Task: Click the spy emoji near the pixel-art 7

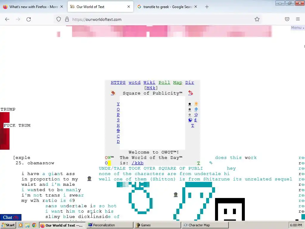Action: pos(176,195)
